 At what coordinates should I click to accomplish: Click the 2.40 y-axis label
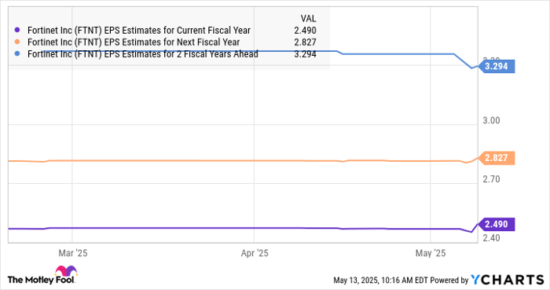tap(491, 238)
